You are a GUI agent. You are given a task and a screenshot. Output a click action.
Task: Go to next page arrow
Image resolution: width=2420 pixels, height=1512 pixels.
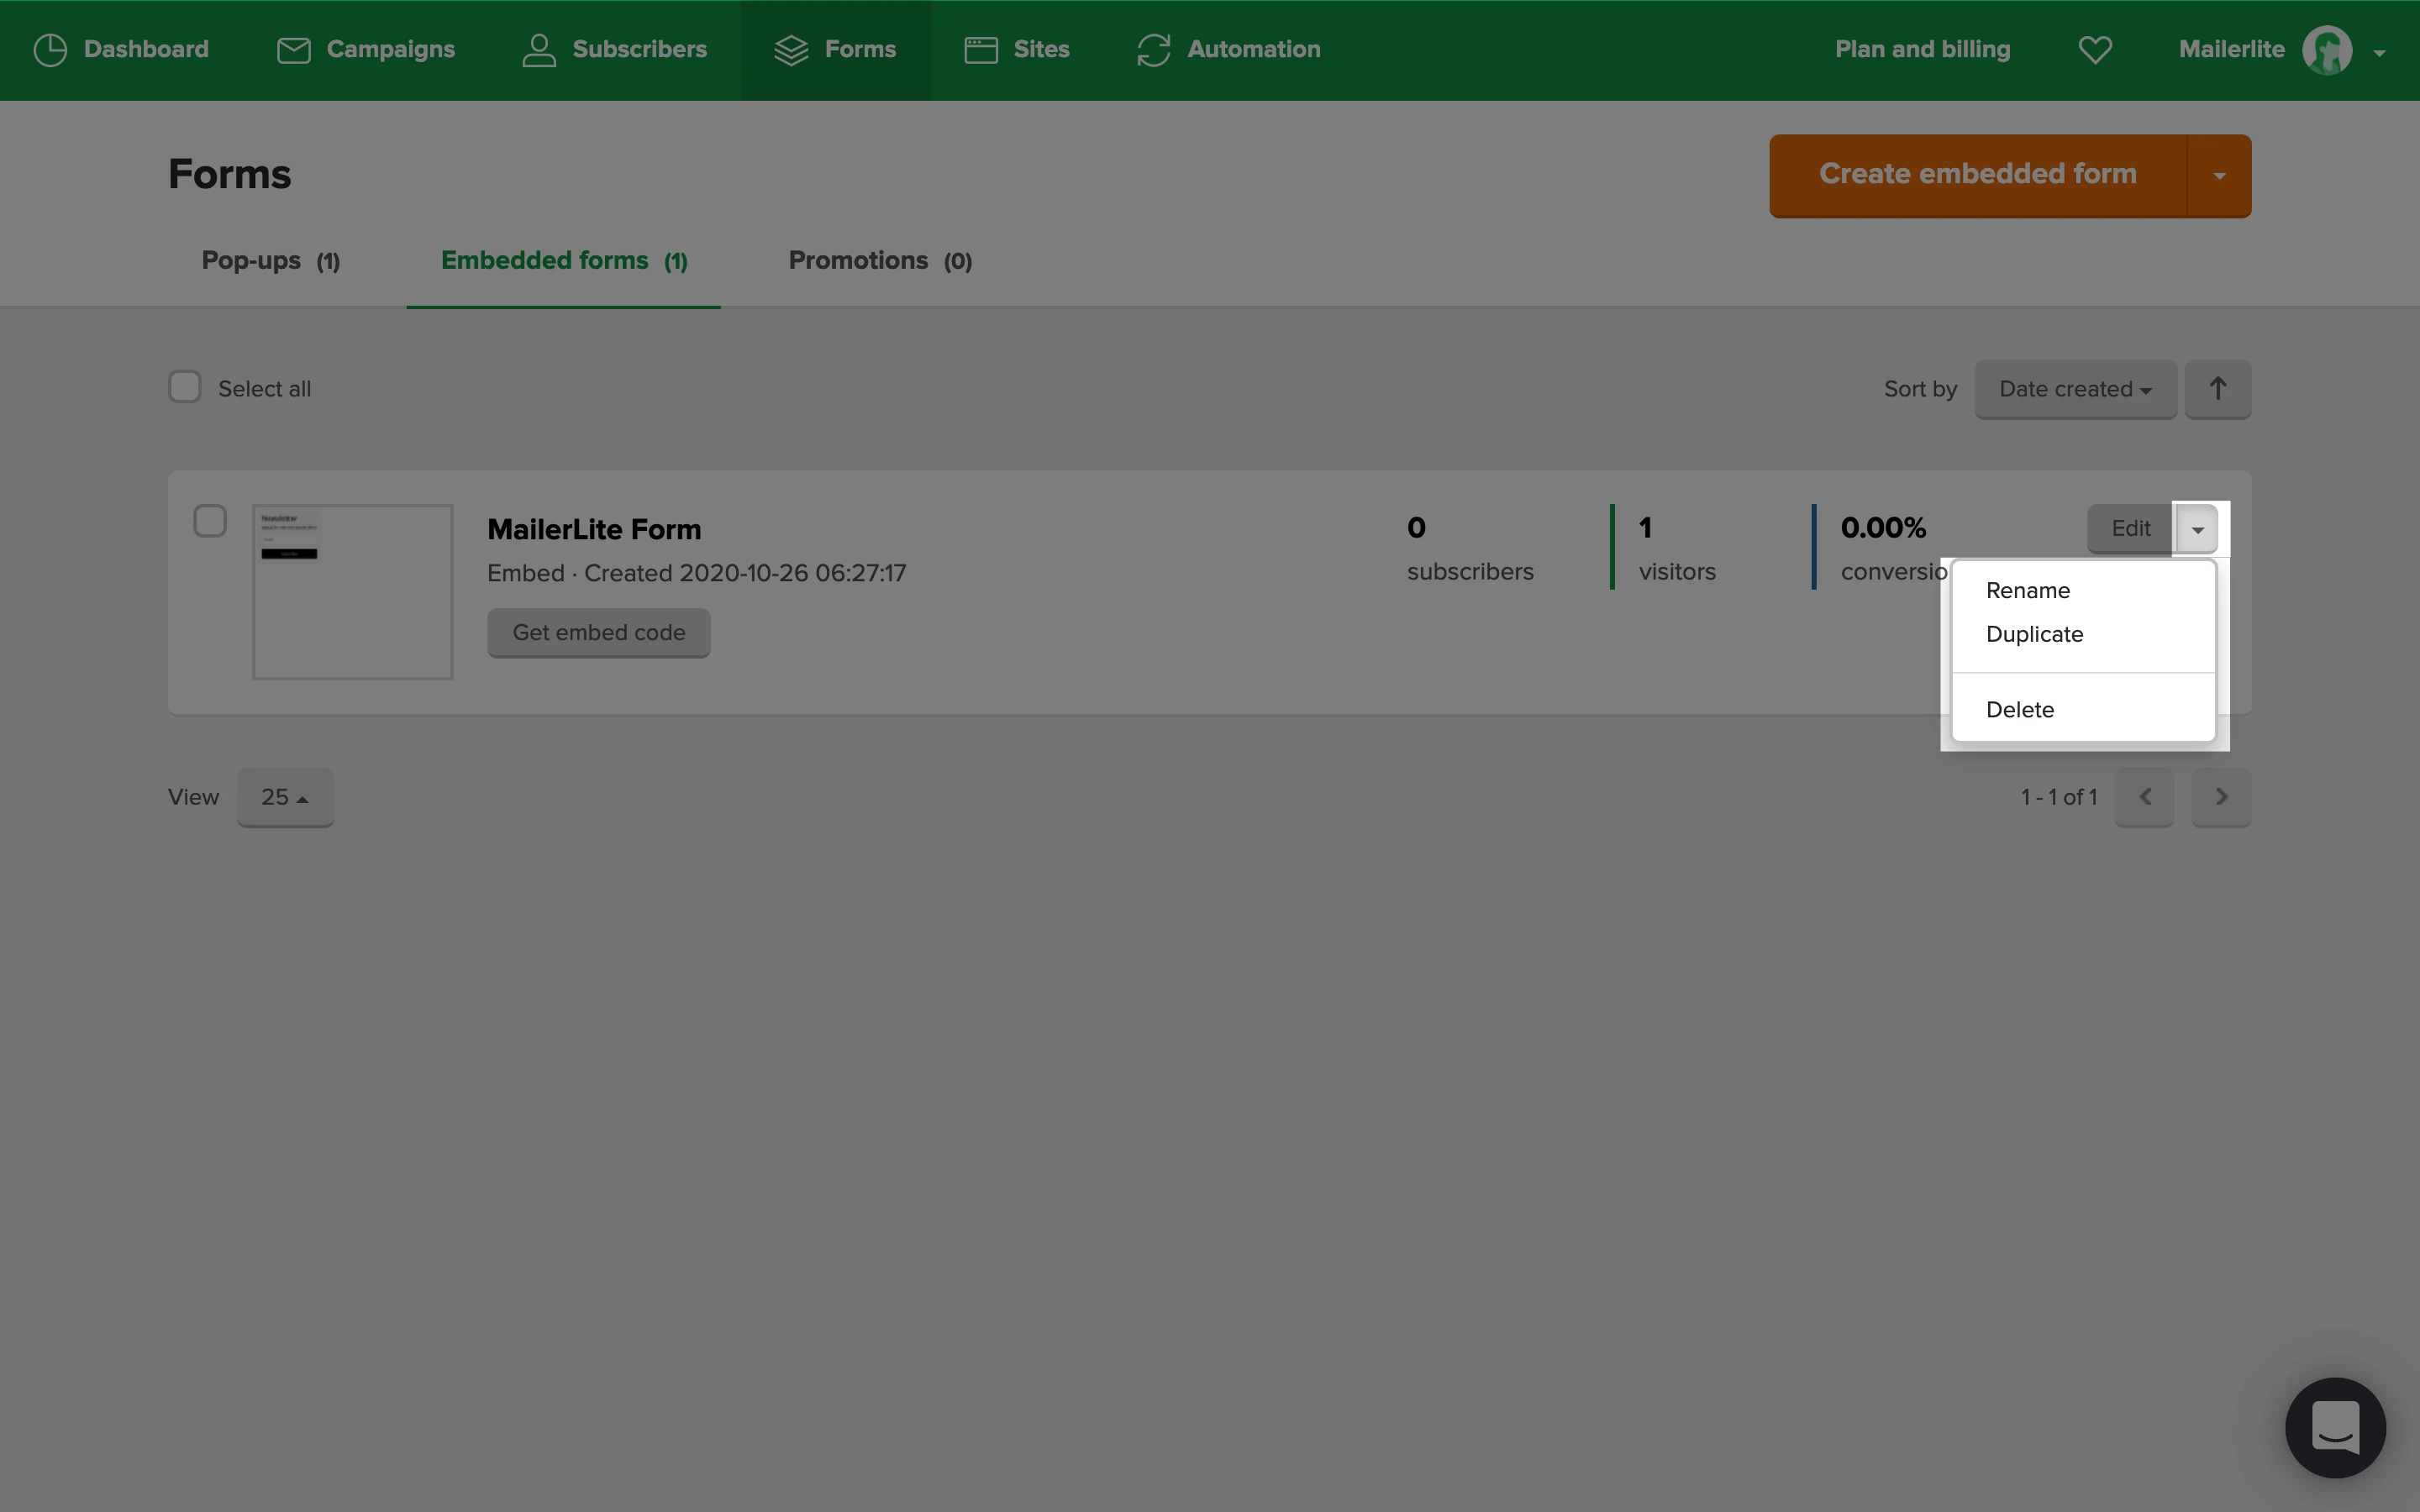tap(2220, 797)
